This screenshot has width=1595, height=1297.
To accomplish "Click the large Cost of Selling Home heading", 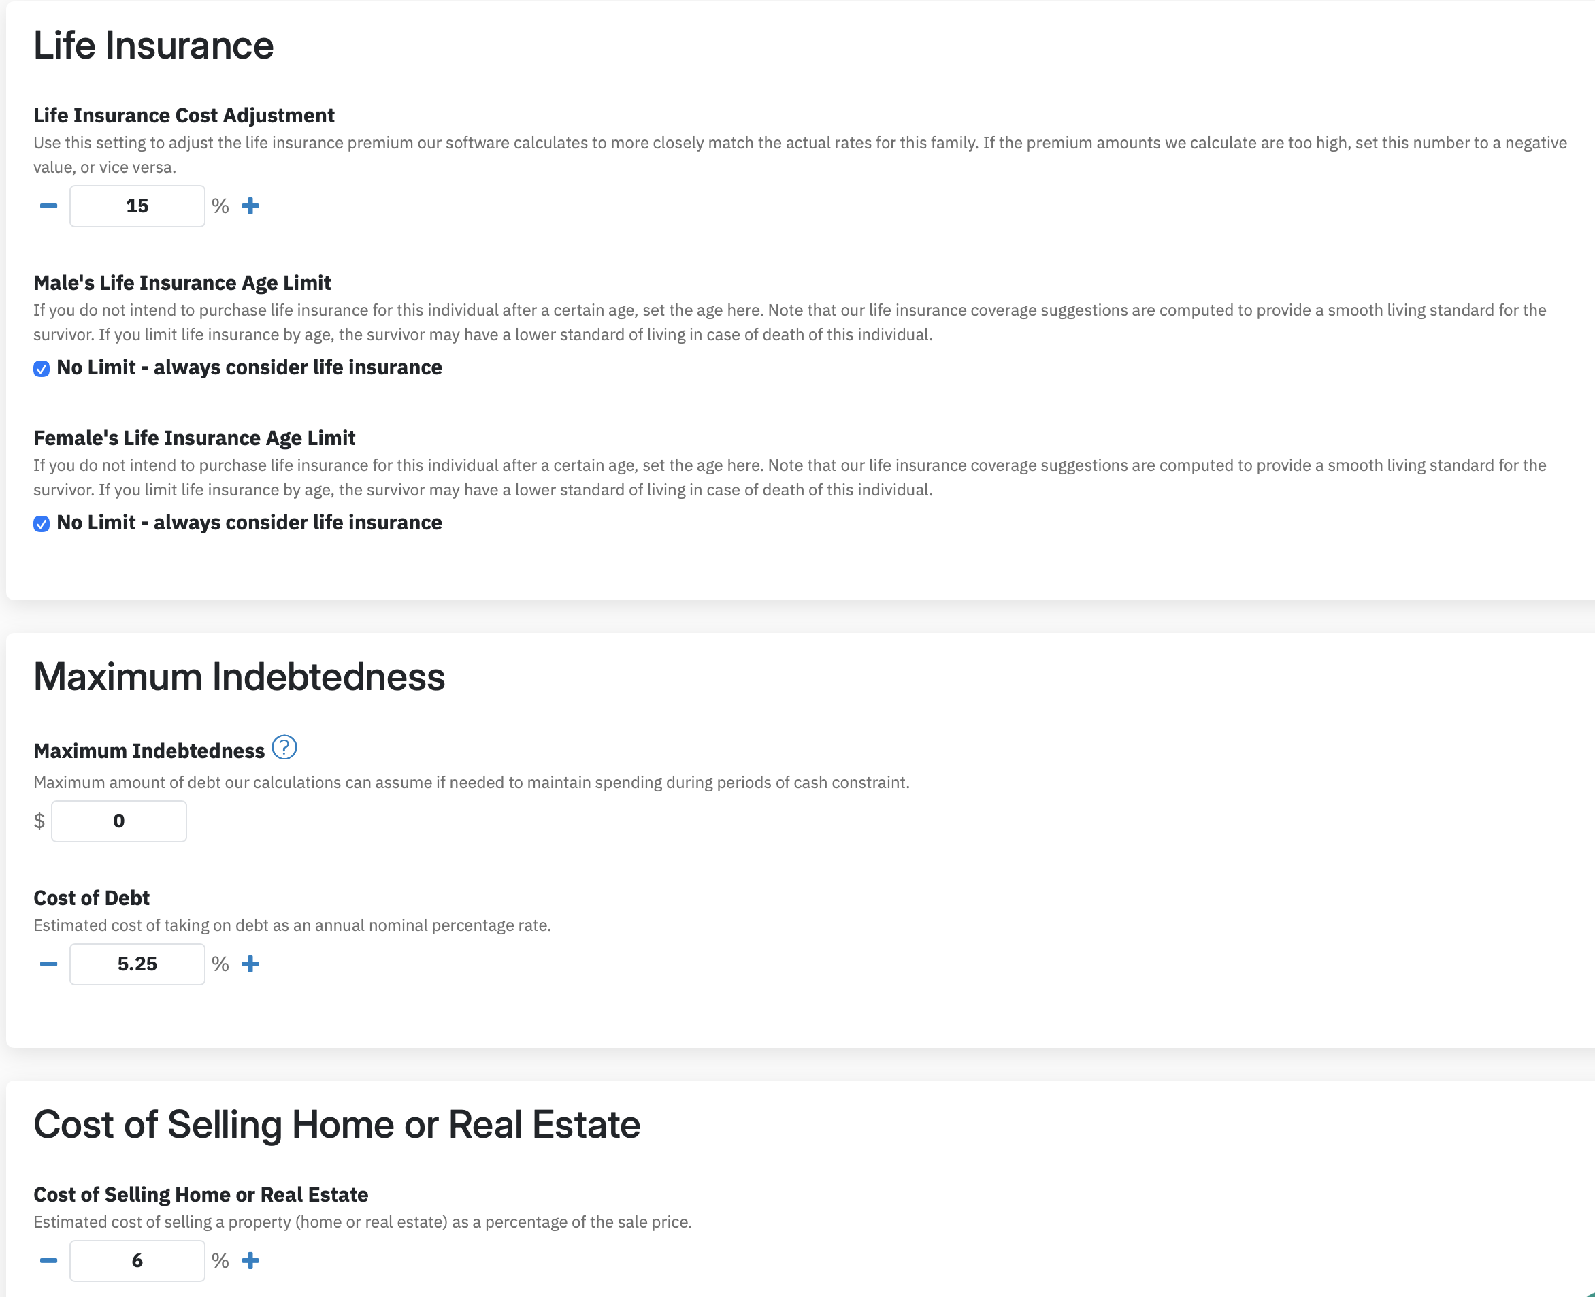I will click(x=337, y=1124).
